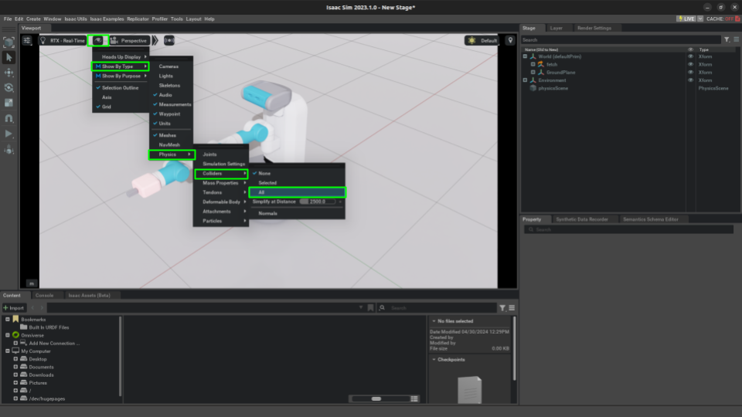Switch to the Layer tab
742x417 pixels.
(556, 28)
